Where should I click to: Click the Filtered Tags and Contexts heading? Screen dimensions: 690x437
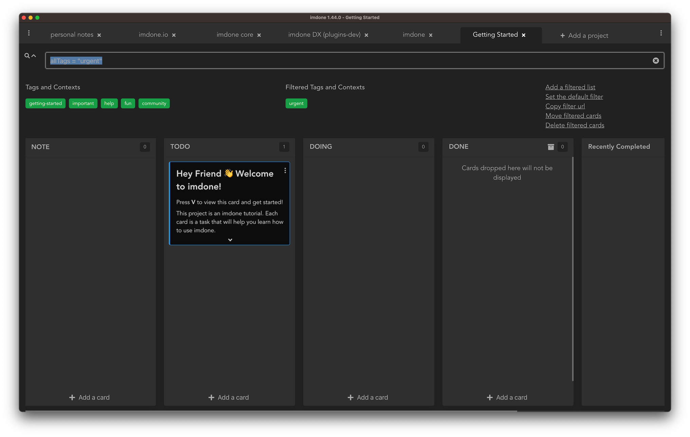(x=325, y=87)
